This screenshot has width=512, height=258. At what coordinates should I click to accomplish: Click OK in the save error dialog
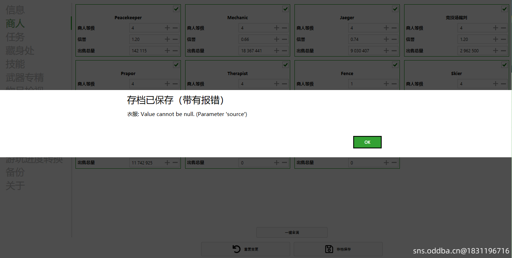[367, 142]
